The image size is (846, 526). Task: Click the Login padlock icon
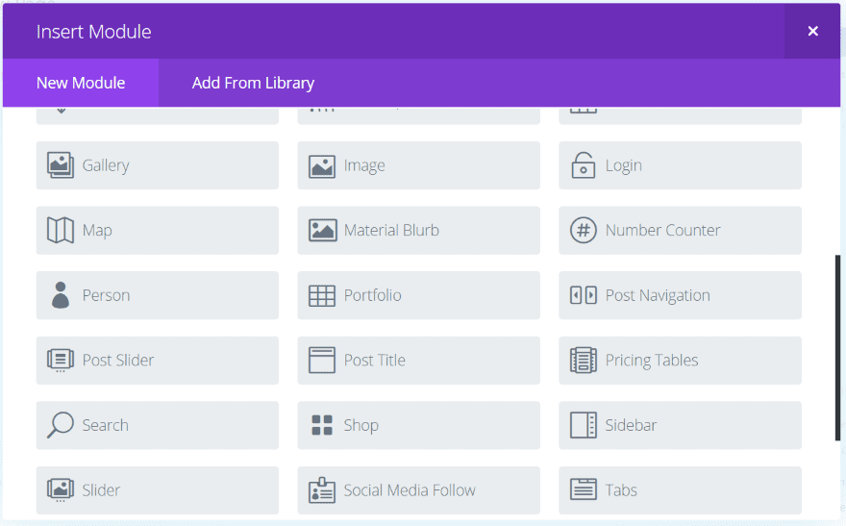[x=583, y=165]
